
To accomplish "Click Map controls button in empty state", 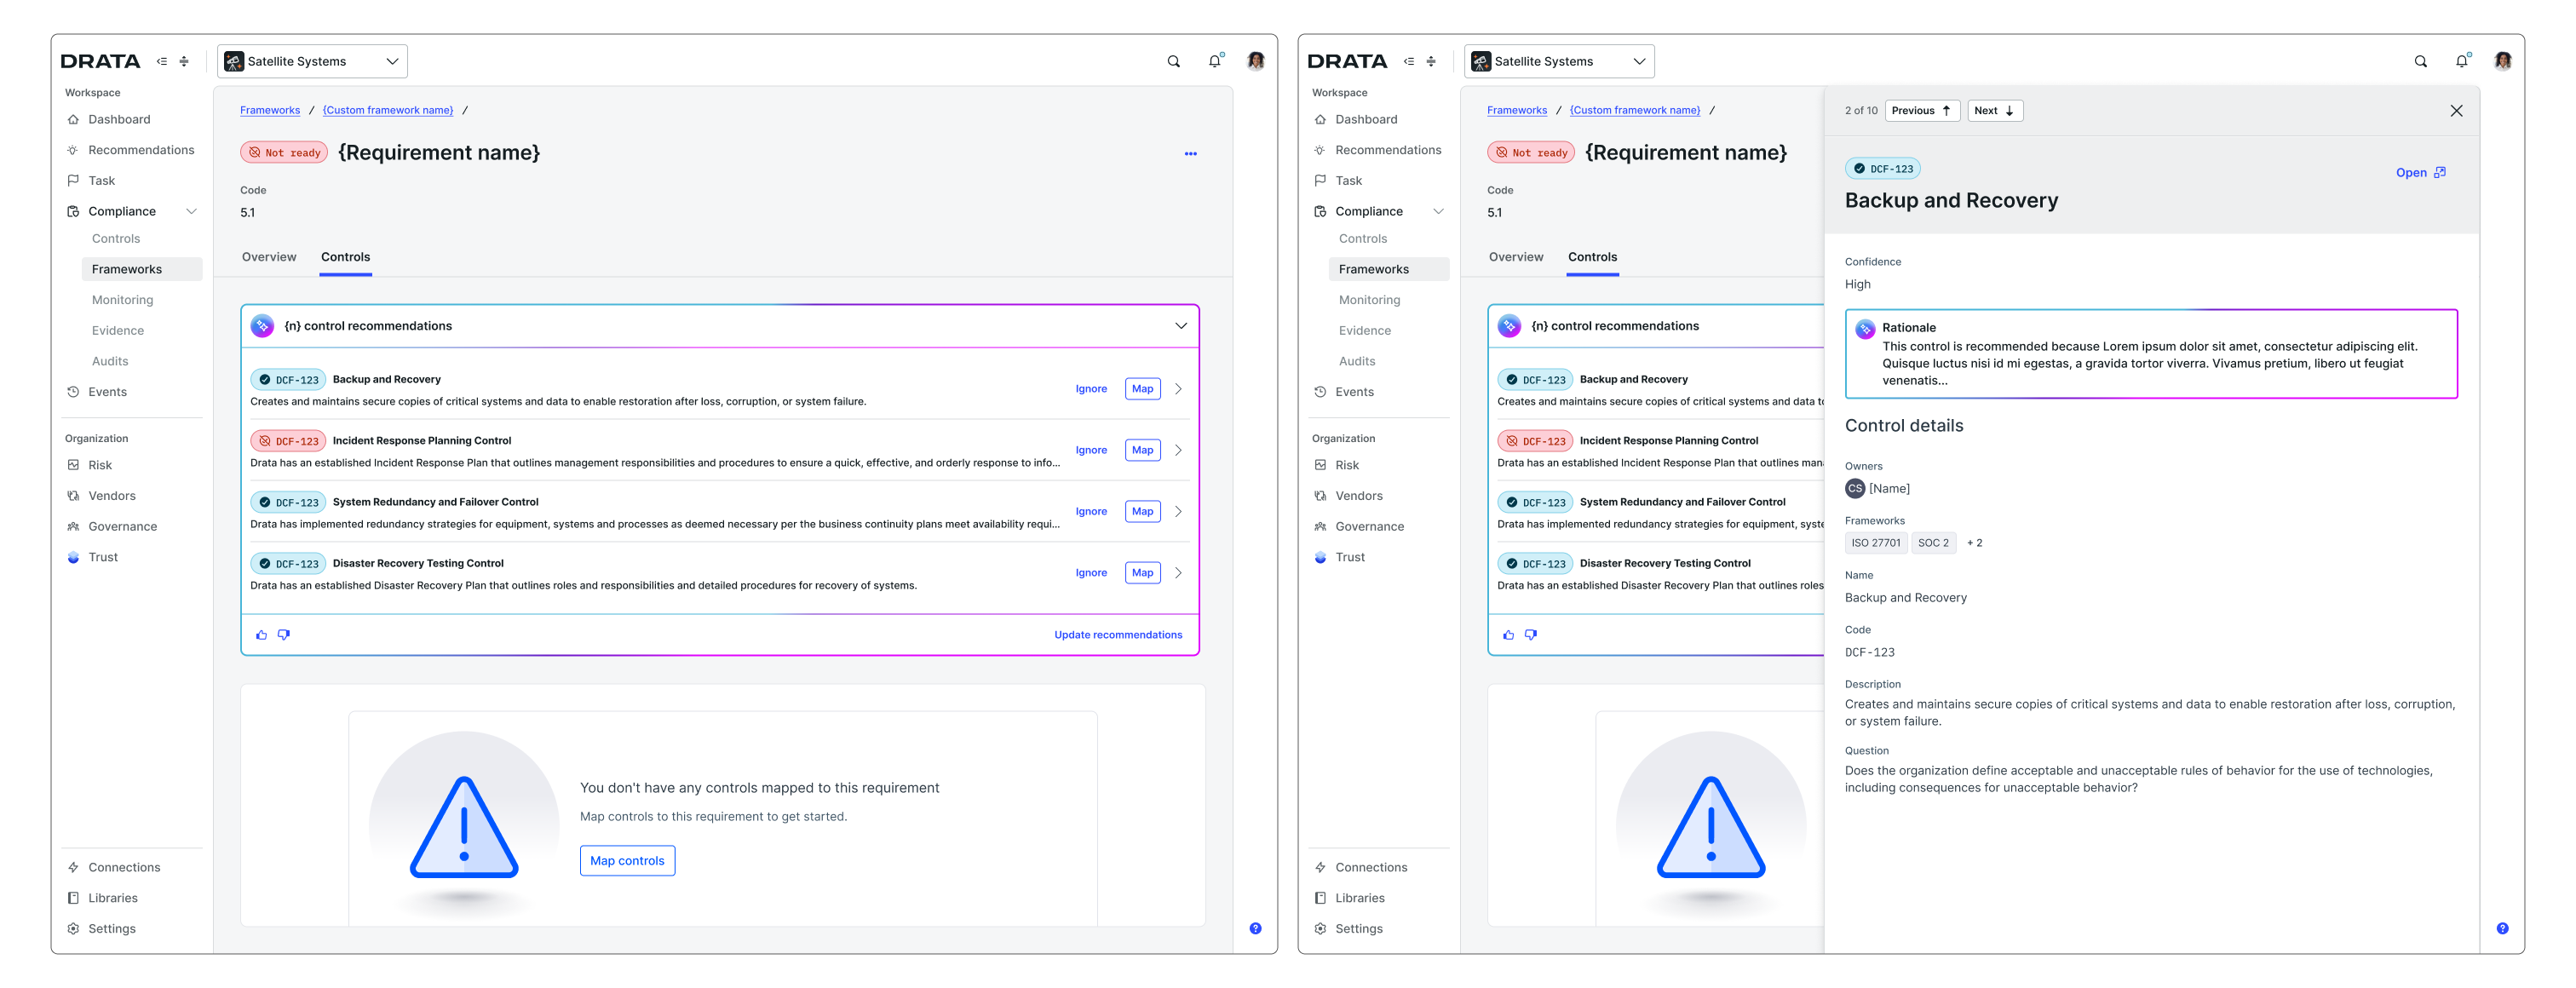I will tap(627, 860).
